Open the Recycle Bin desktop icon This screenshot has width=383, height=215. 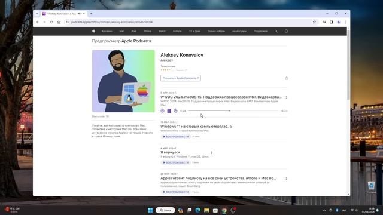[x=371, y=187]
